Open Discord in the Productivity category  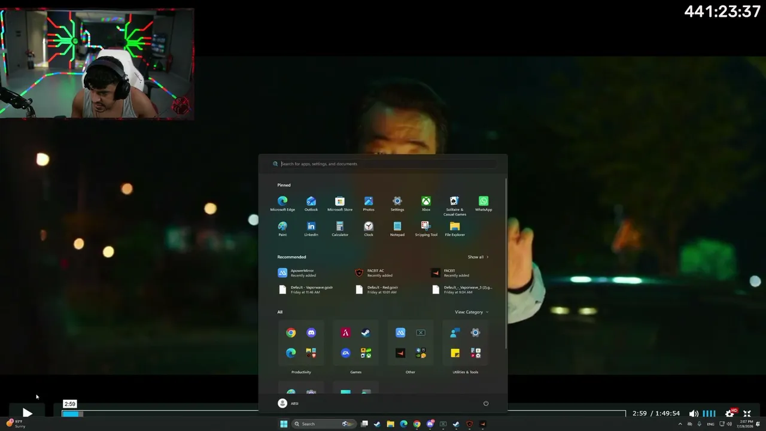(311, 333)
